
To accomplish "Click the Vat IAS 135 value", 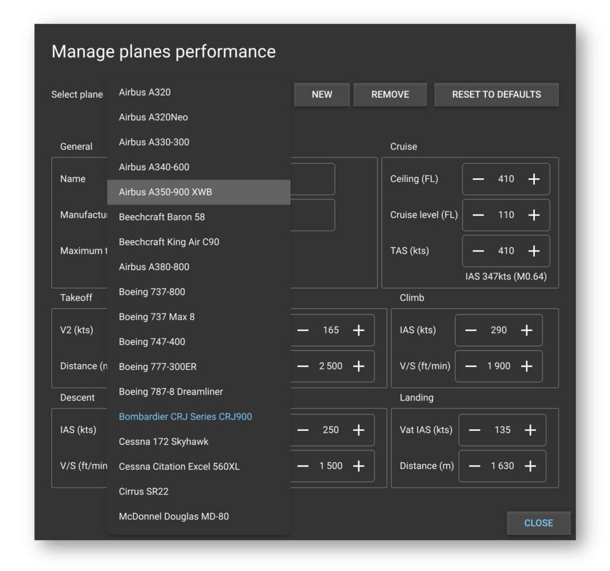I will (x=502, y=430).
